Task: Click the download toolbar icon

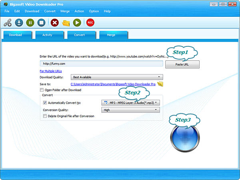Action: (19, 23)
